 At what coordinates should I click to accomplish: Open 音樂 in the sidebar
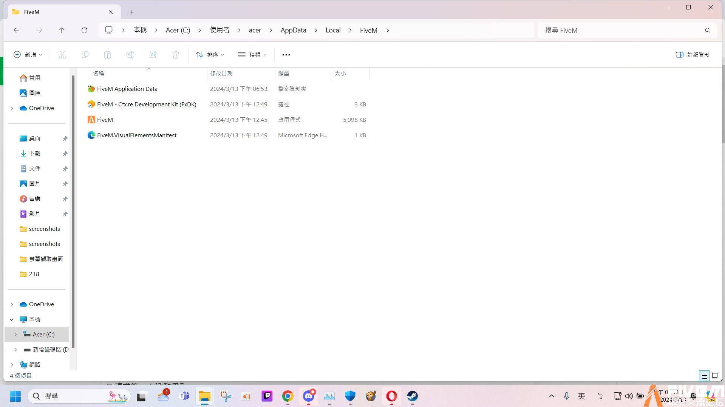[x=35, y=199]
